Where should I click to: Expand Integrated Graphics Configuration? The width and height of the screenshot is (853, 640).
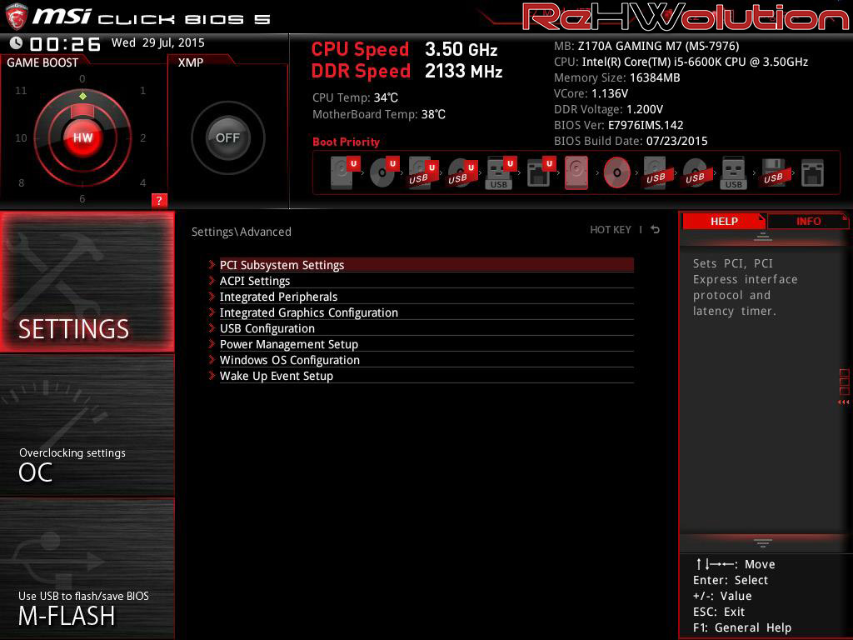tap(308, 312)
